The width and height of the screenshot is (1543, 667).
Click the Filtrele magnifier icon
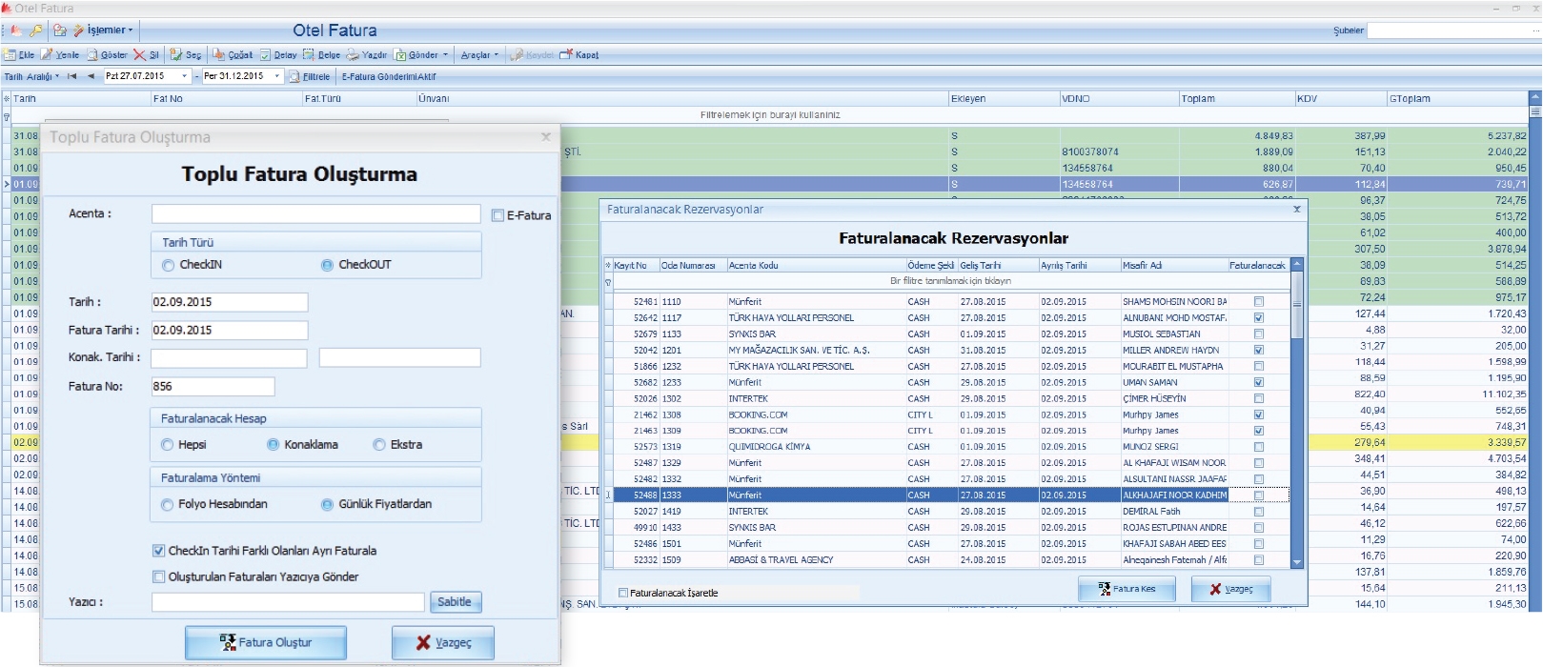pyautogui.click(x=294, y=76)
